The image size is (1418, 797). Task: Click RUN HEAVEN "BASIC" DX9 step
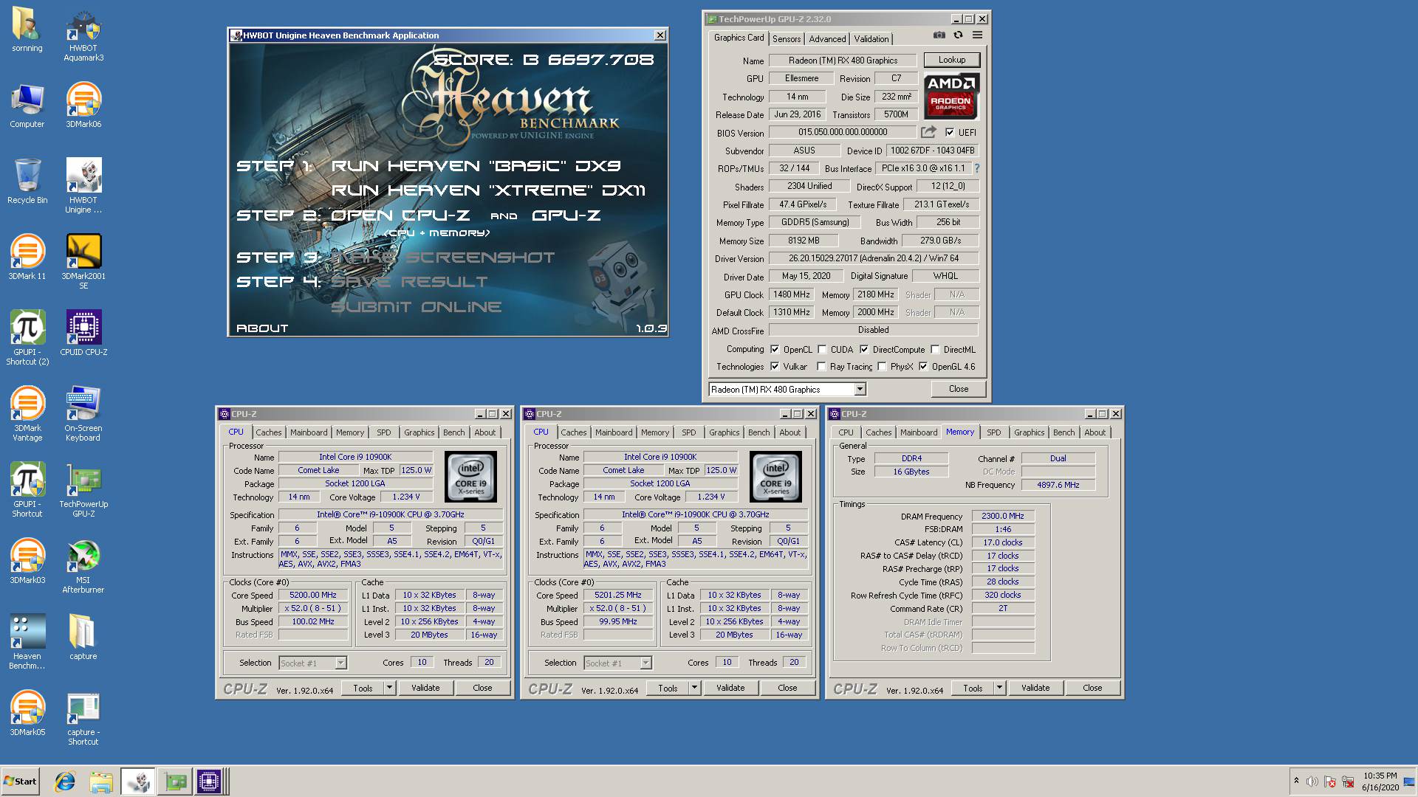click(x=476, y=166)
